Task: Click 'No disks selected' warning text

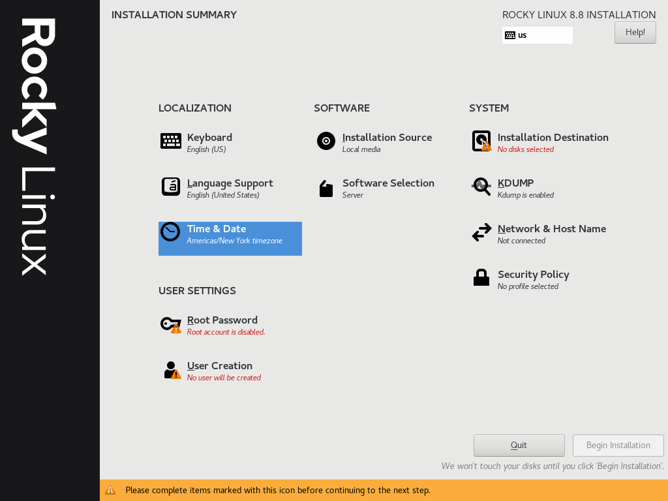Action: click(526, 149)
